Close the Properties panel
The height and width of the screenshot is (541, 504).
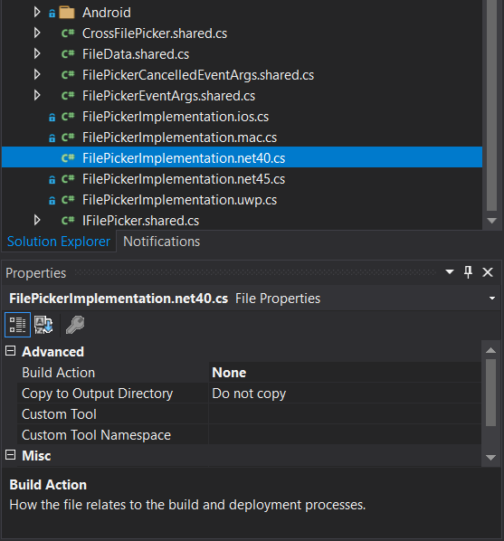click(488, 272)
